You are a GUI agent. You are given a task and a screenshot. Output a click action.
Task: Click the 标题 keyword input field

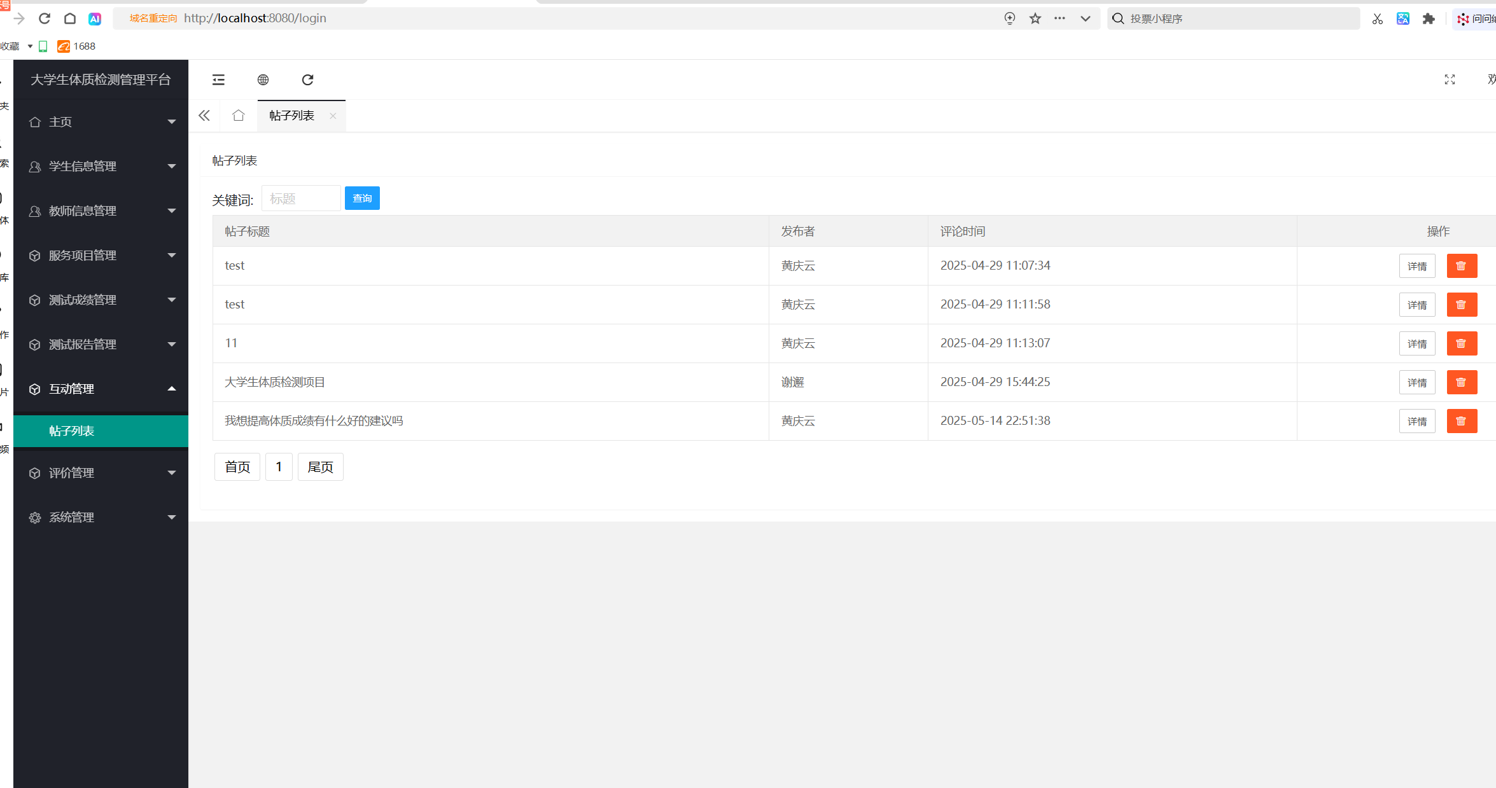pos(301,198)
